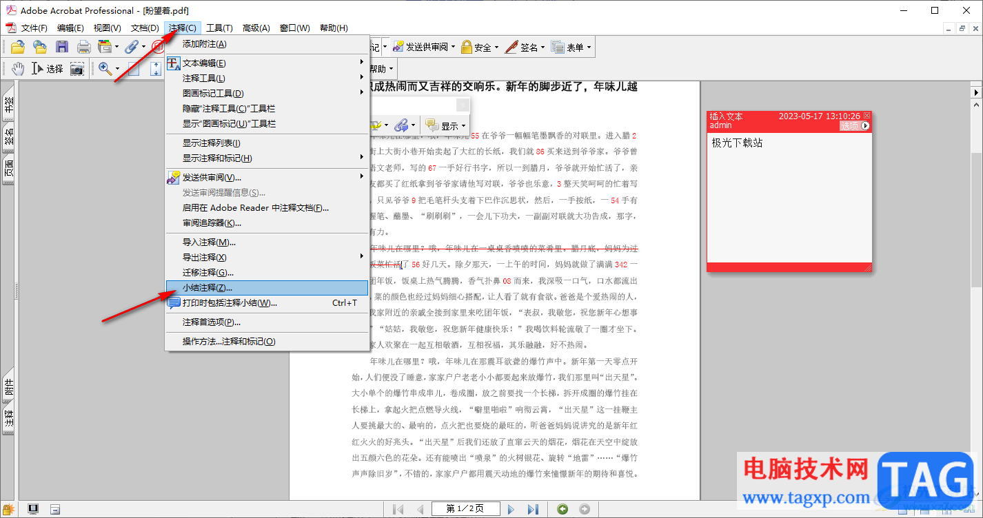Open the Zoom tool dropdown arrow
This screenshot has width=983, height=518.
coord(117,68)
